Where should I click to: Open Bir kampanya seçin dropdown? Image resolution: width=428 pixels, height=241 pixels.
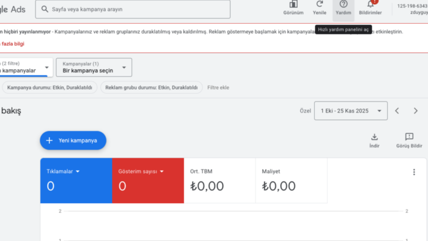point(94,67)
